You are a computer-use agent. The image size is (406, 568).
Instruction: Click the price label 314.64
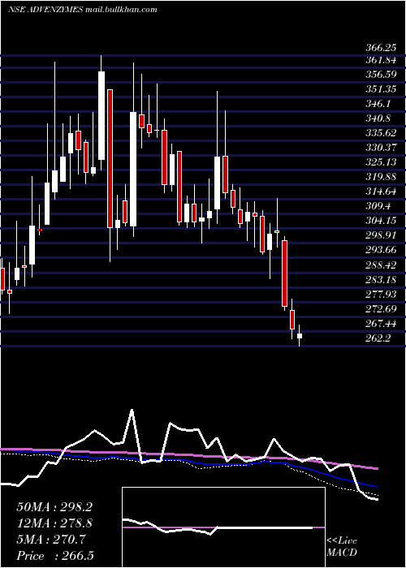(x=381, y=191)
